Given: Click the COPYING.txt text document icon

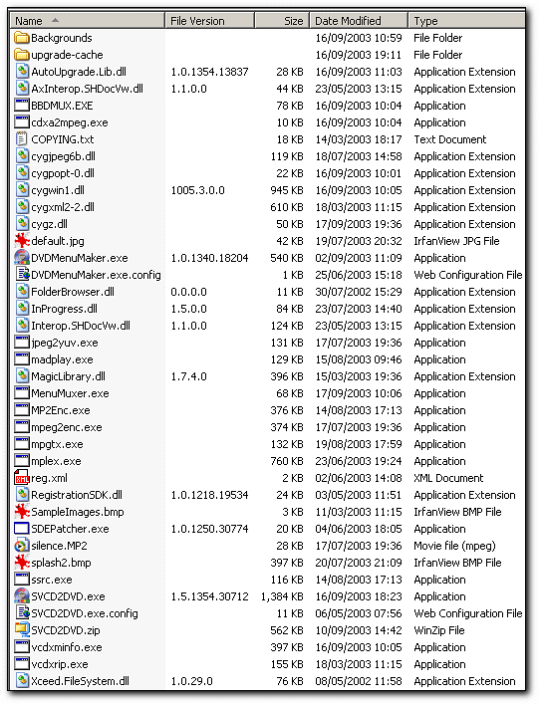Looking at the screenshot, I should [x=22, y=139].
